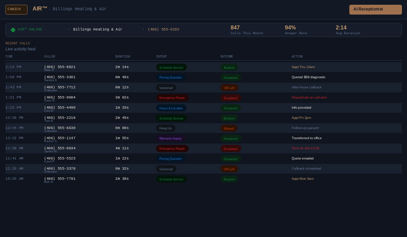
Task: Open the Appt Mon 9am action
Action: tap(303, 179)
